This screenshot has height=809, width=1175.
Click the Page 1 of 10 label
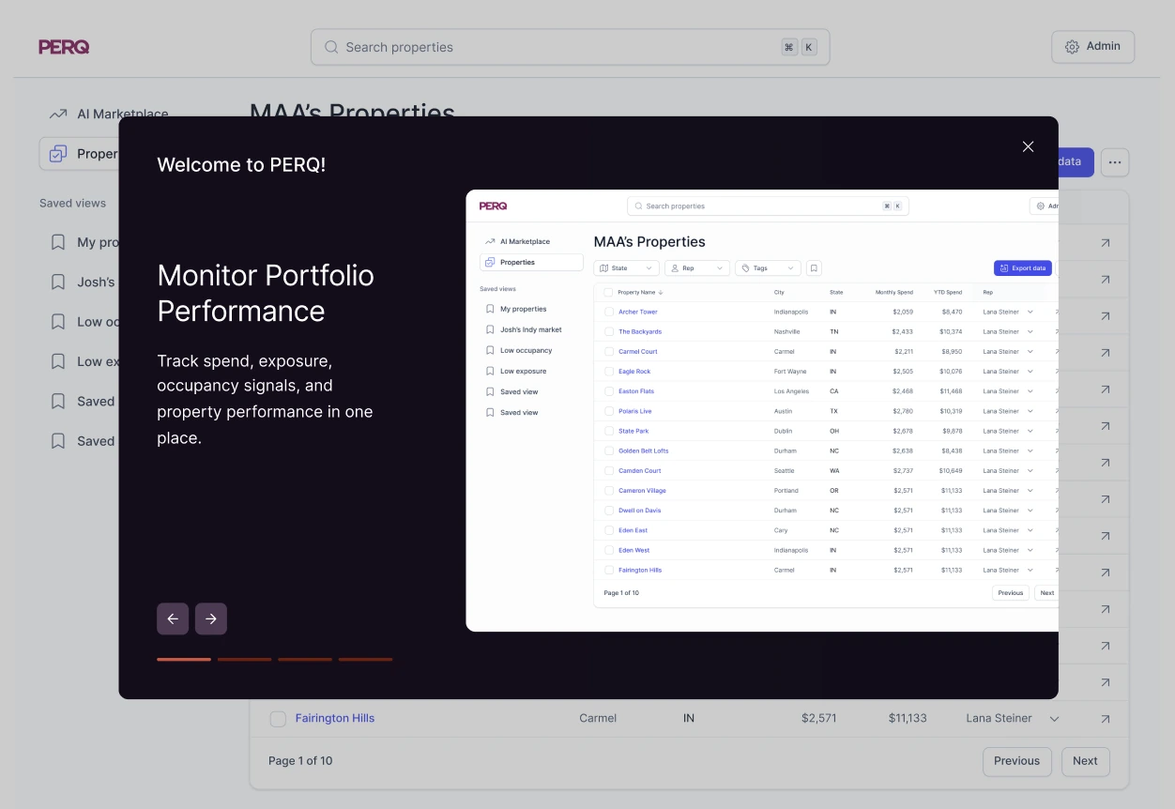[x=300, y=761]
